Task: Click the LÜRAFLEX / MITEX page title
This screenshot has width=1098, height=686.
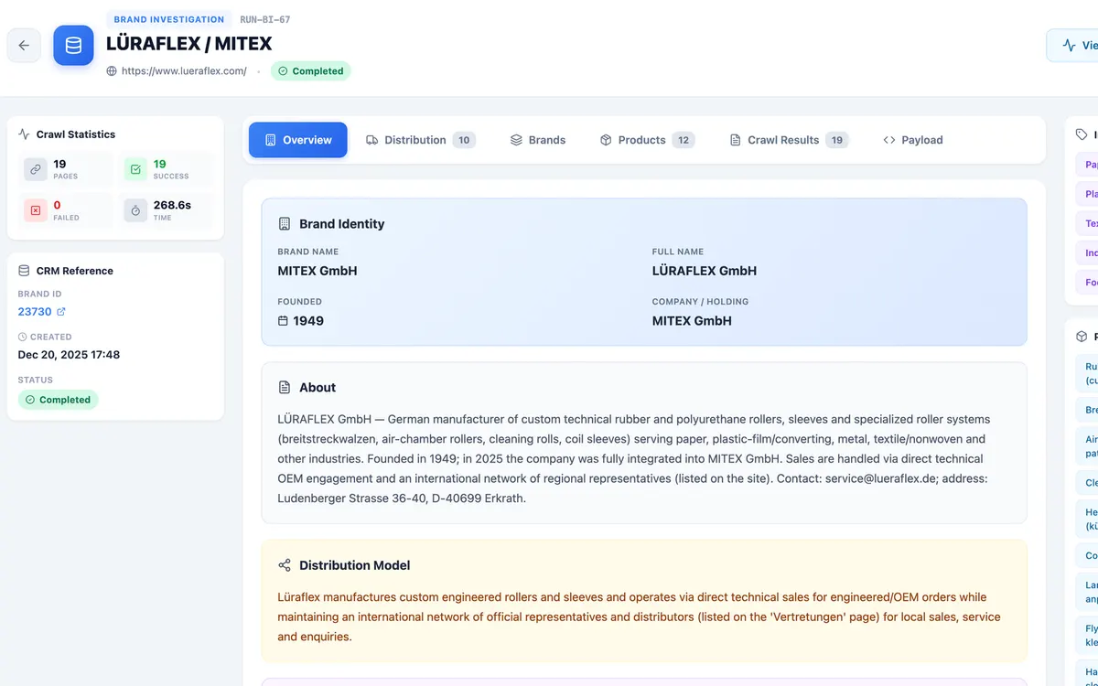Action: coord(189,44)
